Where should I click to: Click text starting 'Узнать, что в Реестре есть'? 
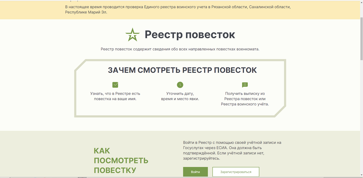(115, 96)
